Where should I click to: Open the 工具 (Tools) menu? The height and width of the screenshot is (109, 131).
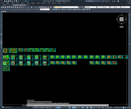click(x=28, y=3)
